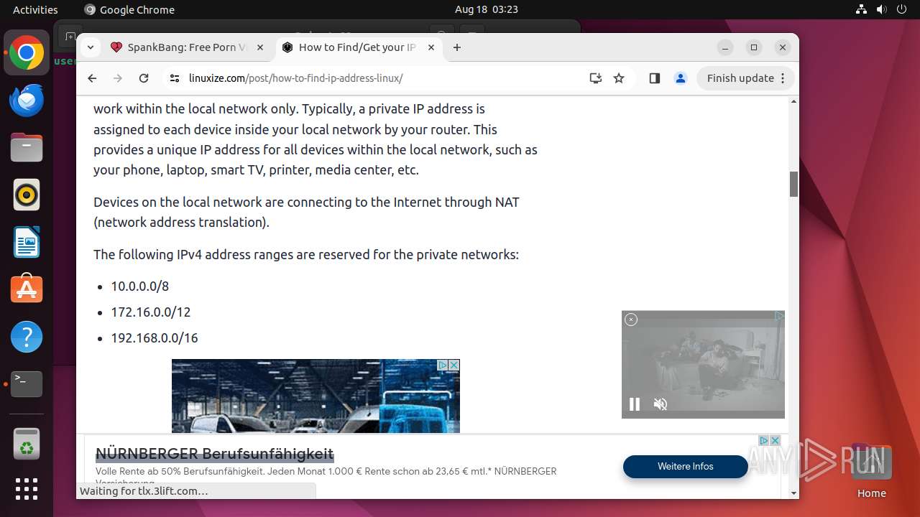Click the floating video ad thumbnail

[x=703, y=364]
